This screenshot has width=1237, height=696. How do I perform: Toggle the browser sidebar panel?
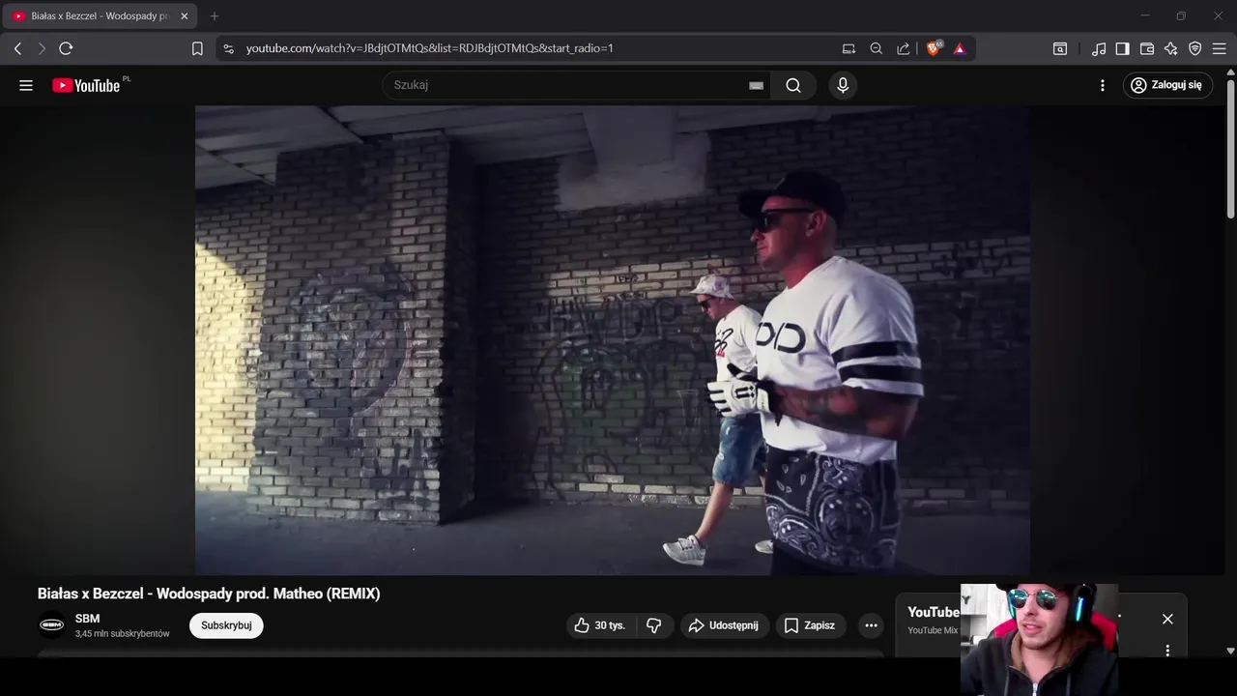coord(1122,48)
